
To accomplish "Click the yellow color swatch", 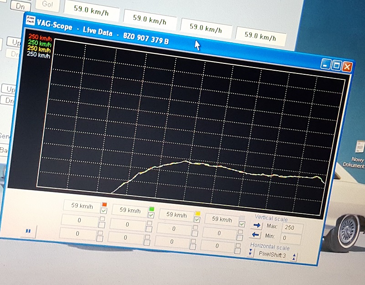I will [198, 213].
